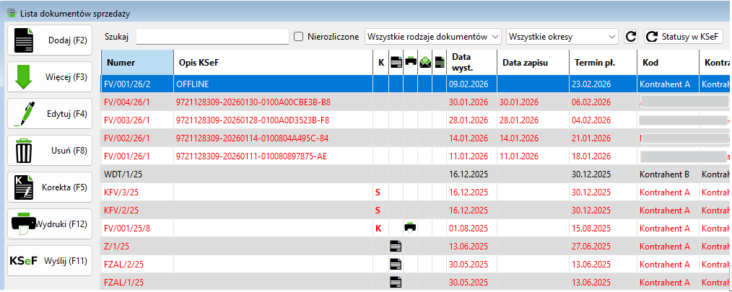Send to KSeF with Wyślij (F11)
This screenshot has height=292, width=732.
click(x=50, y=261)
